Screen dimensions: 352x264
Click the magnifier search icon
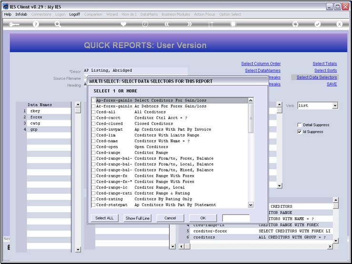(x=58, y=24)
